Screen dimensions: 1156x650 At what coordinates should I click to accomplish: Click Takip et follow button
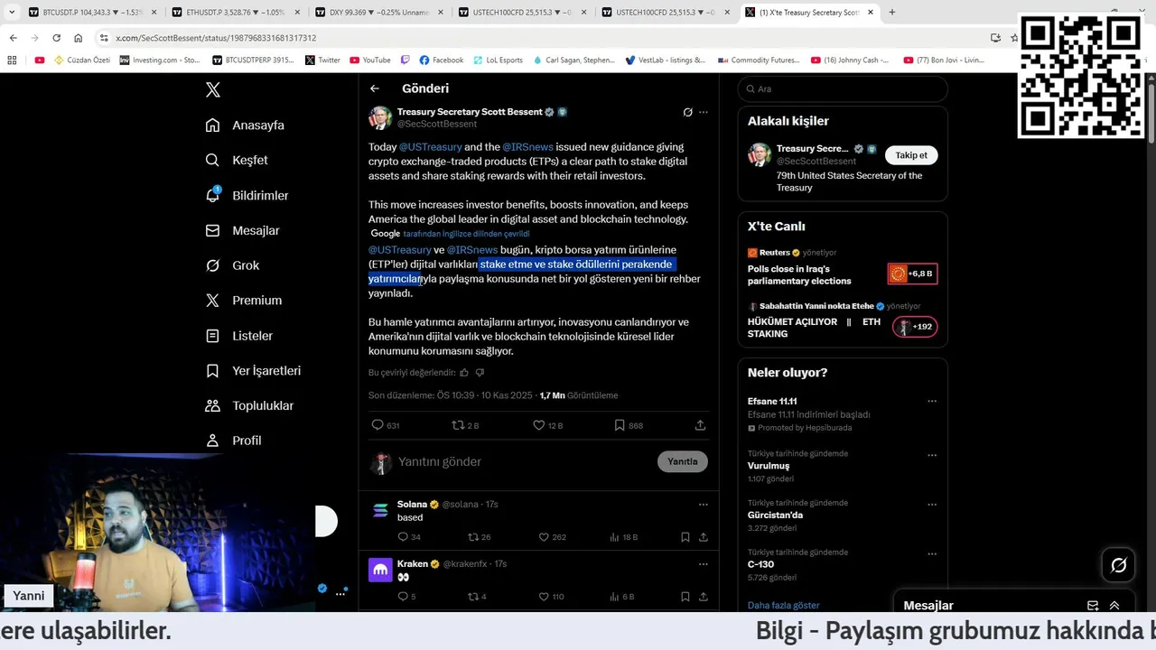click(x=911, y=155)
